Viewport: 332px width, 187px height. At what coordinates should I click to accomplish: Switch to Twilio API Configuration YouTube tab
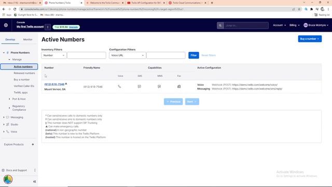tap(146, 3)
